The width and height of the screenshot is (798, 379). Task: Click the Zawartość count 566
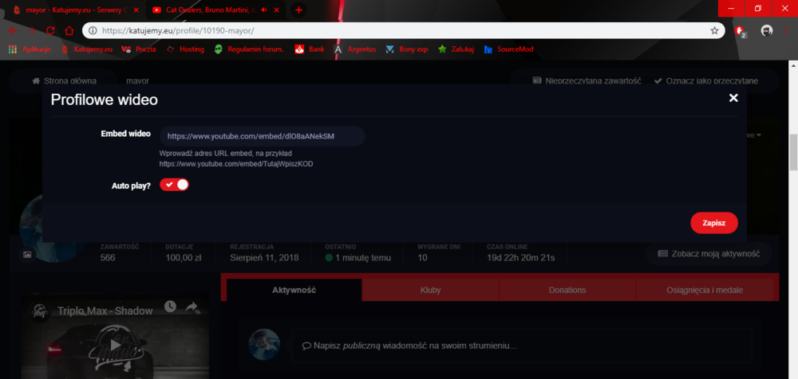[108, 258]
